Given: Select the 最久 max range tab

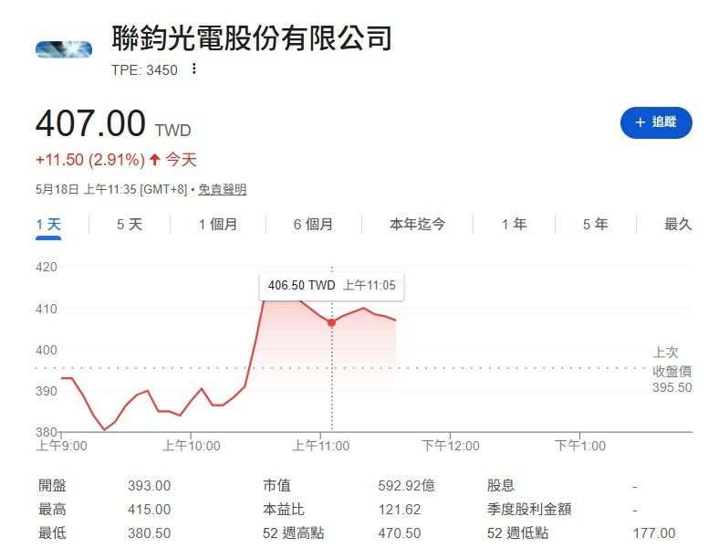Looking at the screenshot, I should pyautogui.click(x=678, y=224).
